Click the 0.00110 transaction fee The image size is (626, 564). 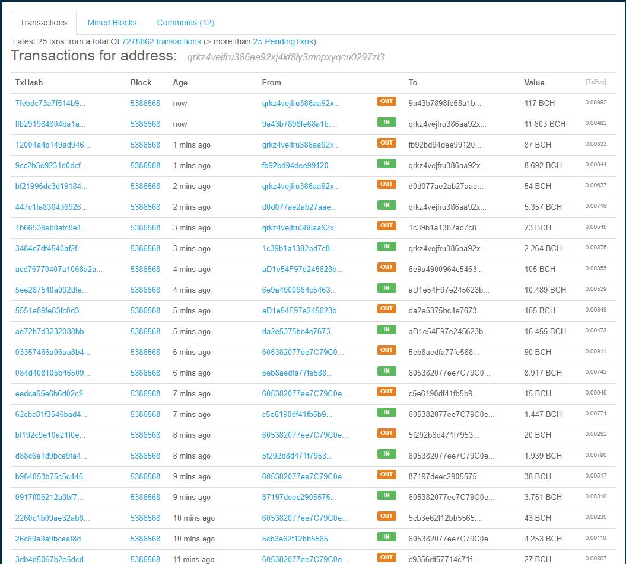pyautogui.click(x=596, y=538)
